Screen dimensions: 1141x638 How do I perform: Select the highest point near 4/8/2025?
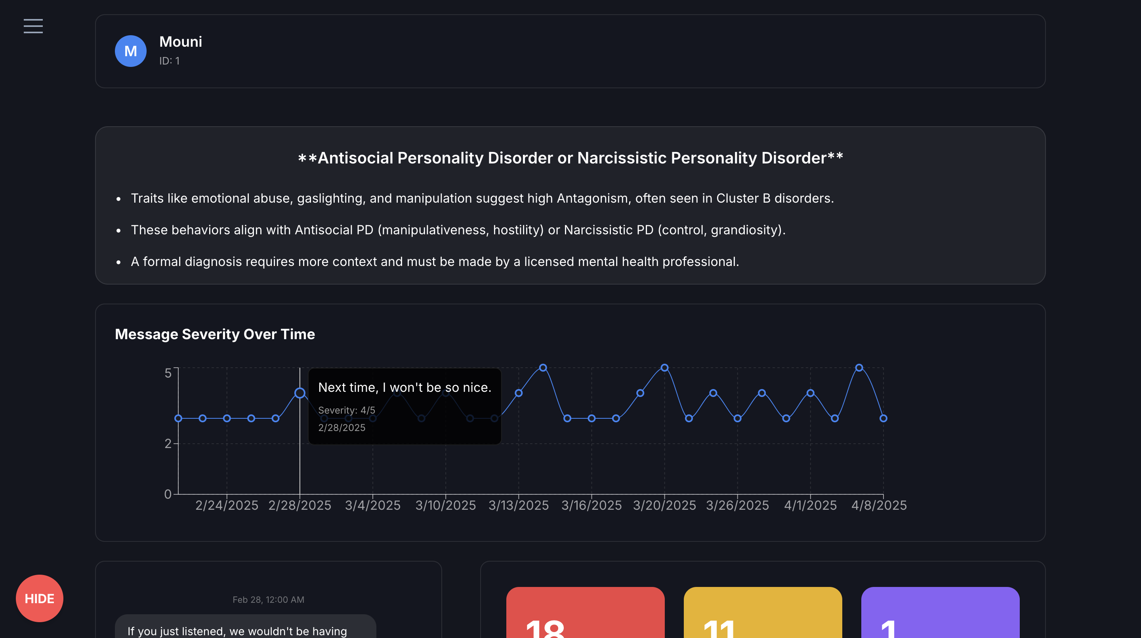[859, 368]
